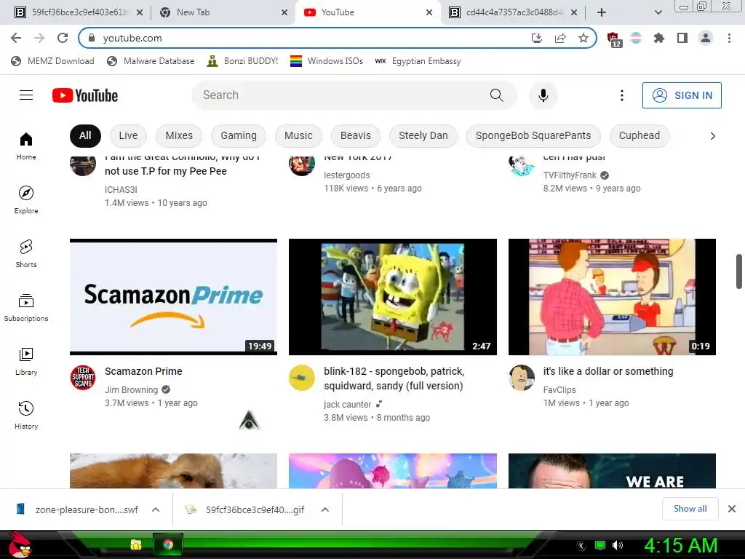Start voice search with microphone icon
The height and width of the screenshot is (559, 745).
543,95
